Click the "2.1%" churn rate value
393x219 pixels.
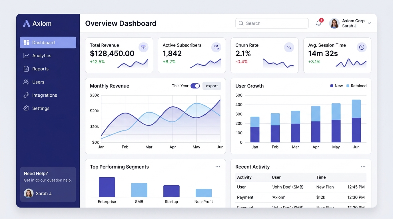[243, 53]
